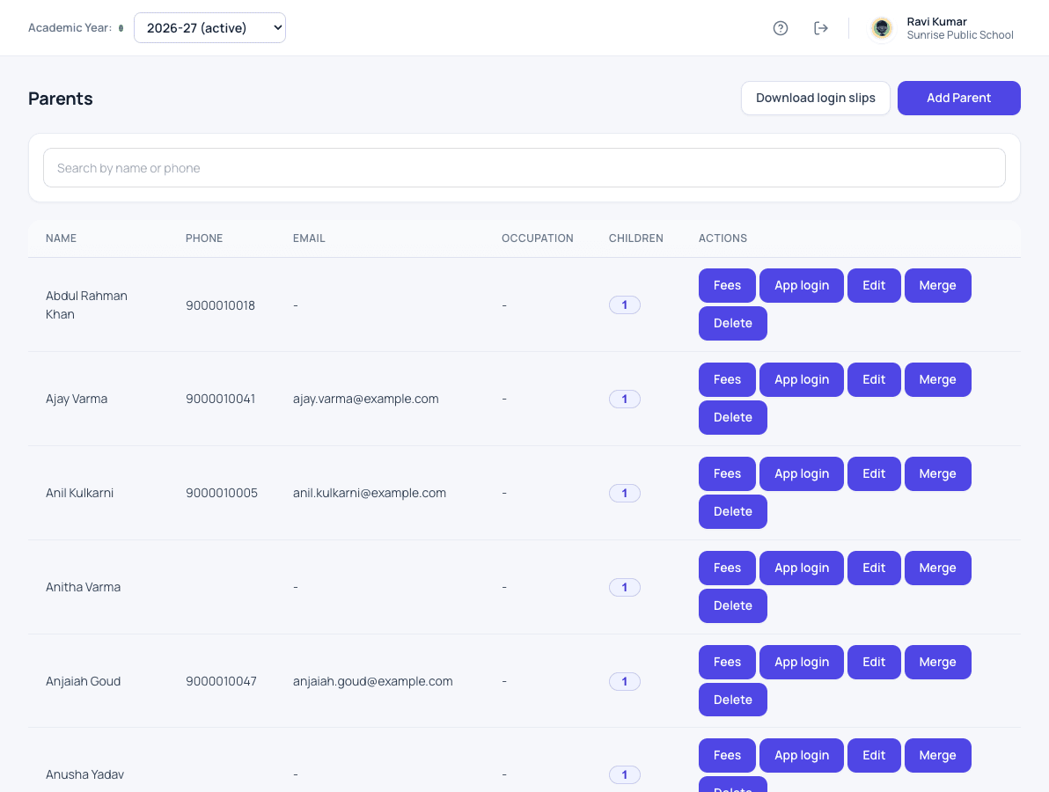Merge Anil Kulkarni's record
Image resolution: width=1049 pixels, height=792 pixels.
(x=937, y=474)
